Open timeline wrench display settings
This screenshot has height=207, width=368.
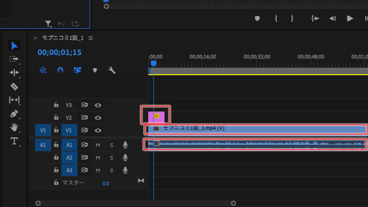[112, 70]
